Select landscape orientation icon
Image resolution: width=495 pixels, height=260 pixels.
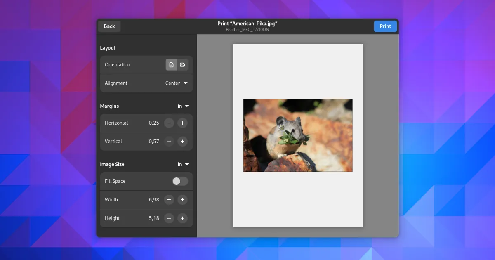[x=182, y=65]
